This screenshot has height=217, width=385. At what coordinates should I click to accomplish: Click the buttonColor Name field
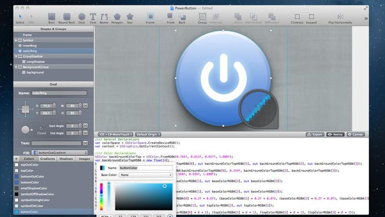tap(146, 168)
